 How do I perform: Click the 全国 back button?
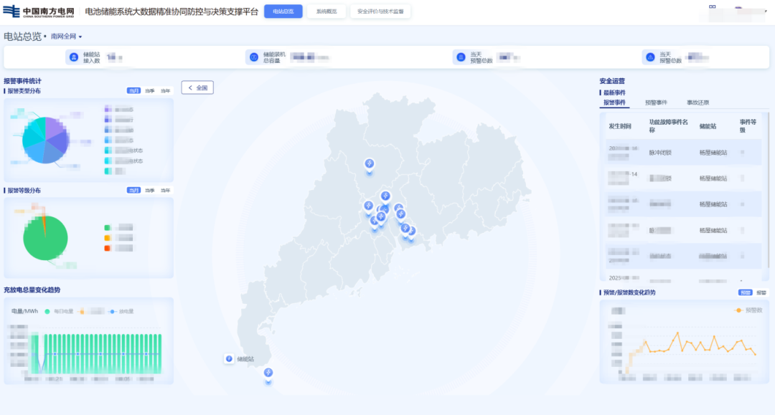[x=197, y=87]
